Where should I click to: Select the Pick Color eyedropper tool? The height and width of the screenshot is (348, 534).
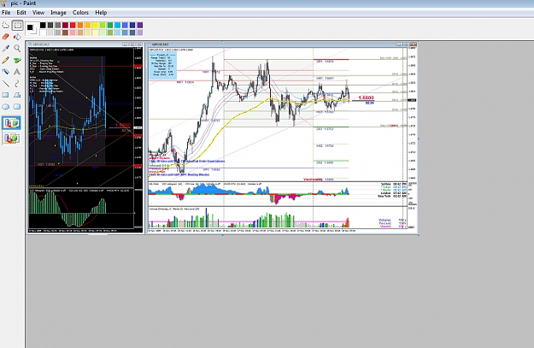coord(5,49)
